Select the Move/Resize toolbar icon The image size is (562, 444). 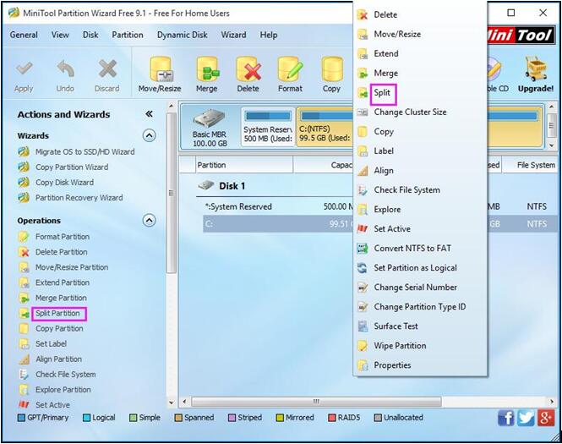click(161, 69)
